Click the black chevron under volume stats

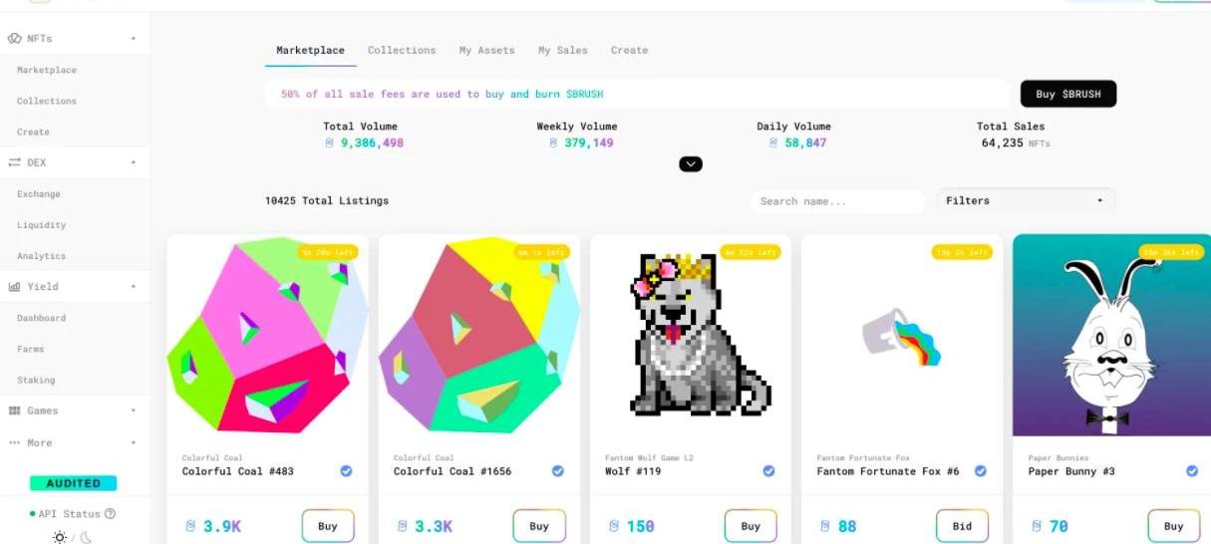pyautogui.click(x=691, y=164)
